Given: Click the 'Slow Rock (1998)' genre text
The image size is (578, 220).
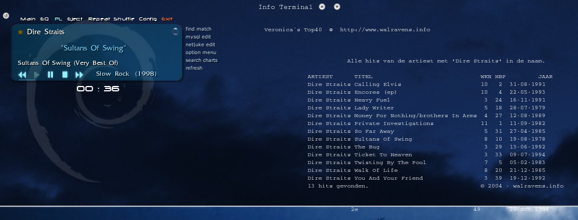Looking at the screenshot, I should [x=126, y=74].
